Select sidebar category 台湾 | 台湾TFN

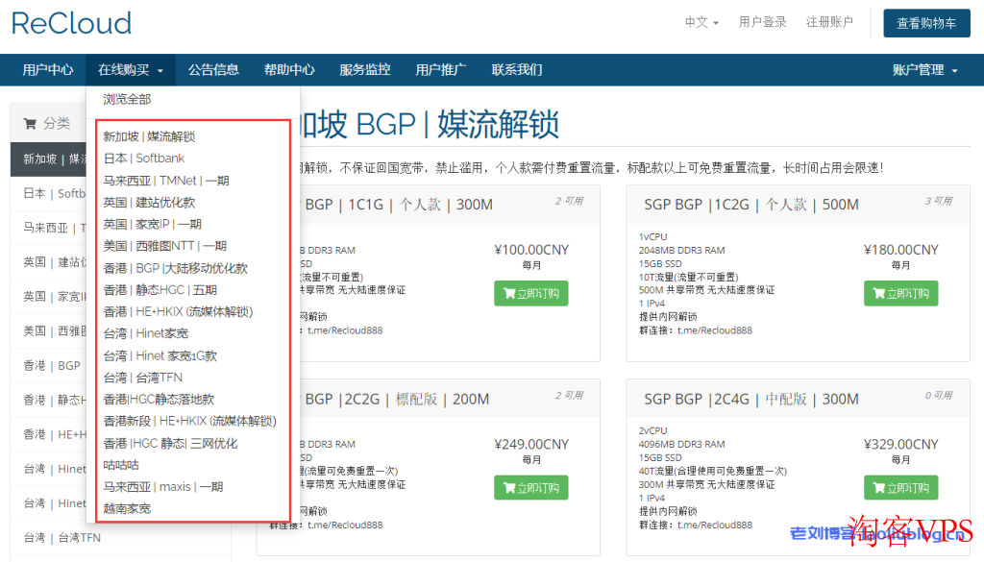point(62,538)
